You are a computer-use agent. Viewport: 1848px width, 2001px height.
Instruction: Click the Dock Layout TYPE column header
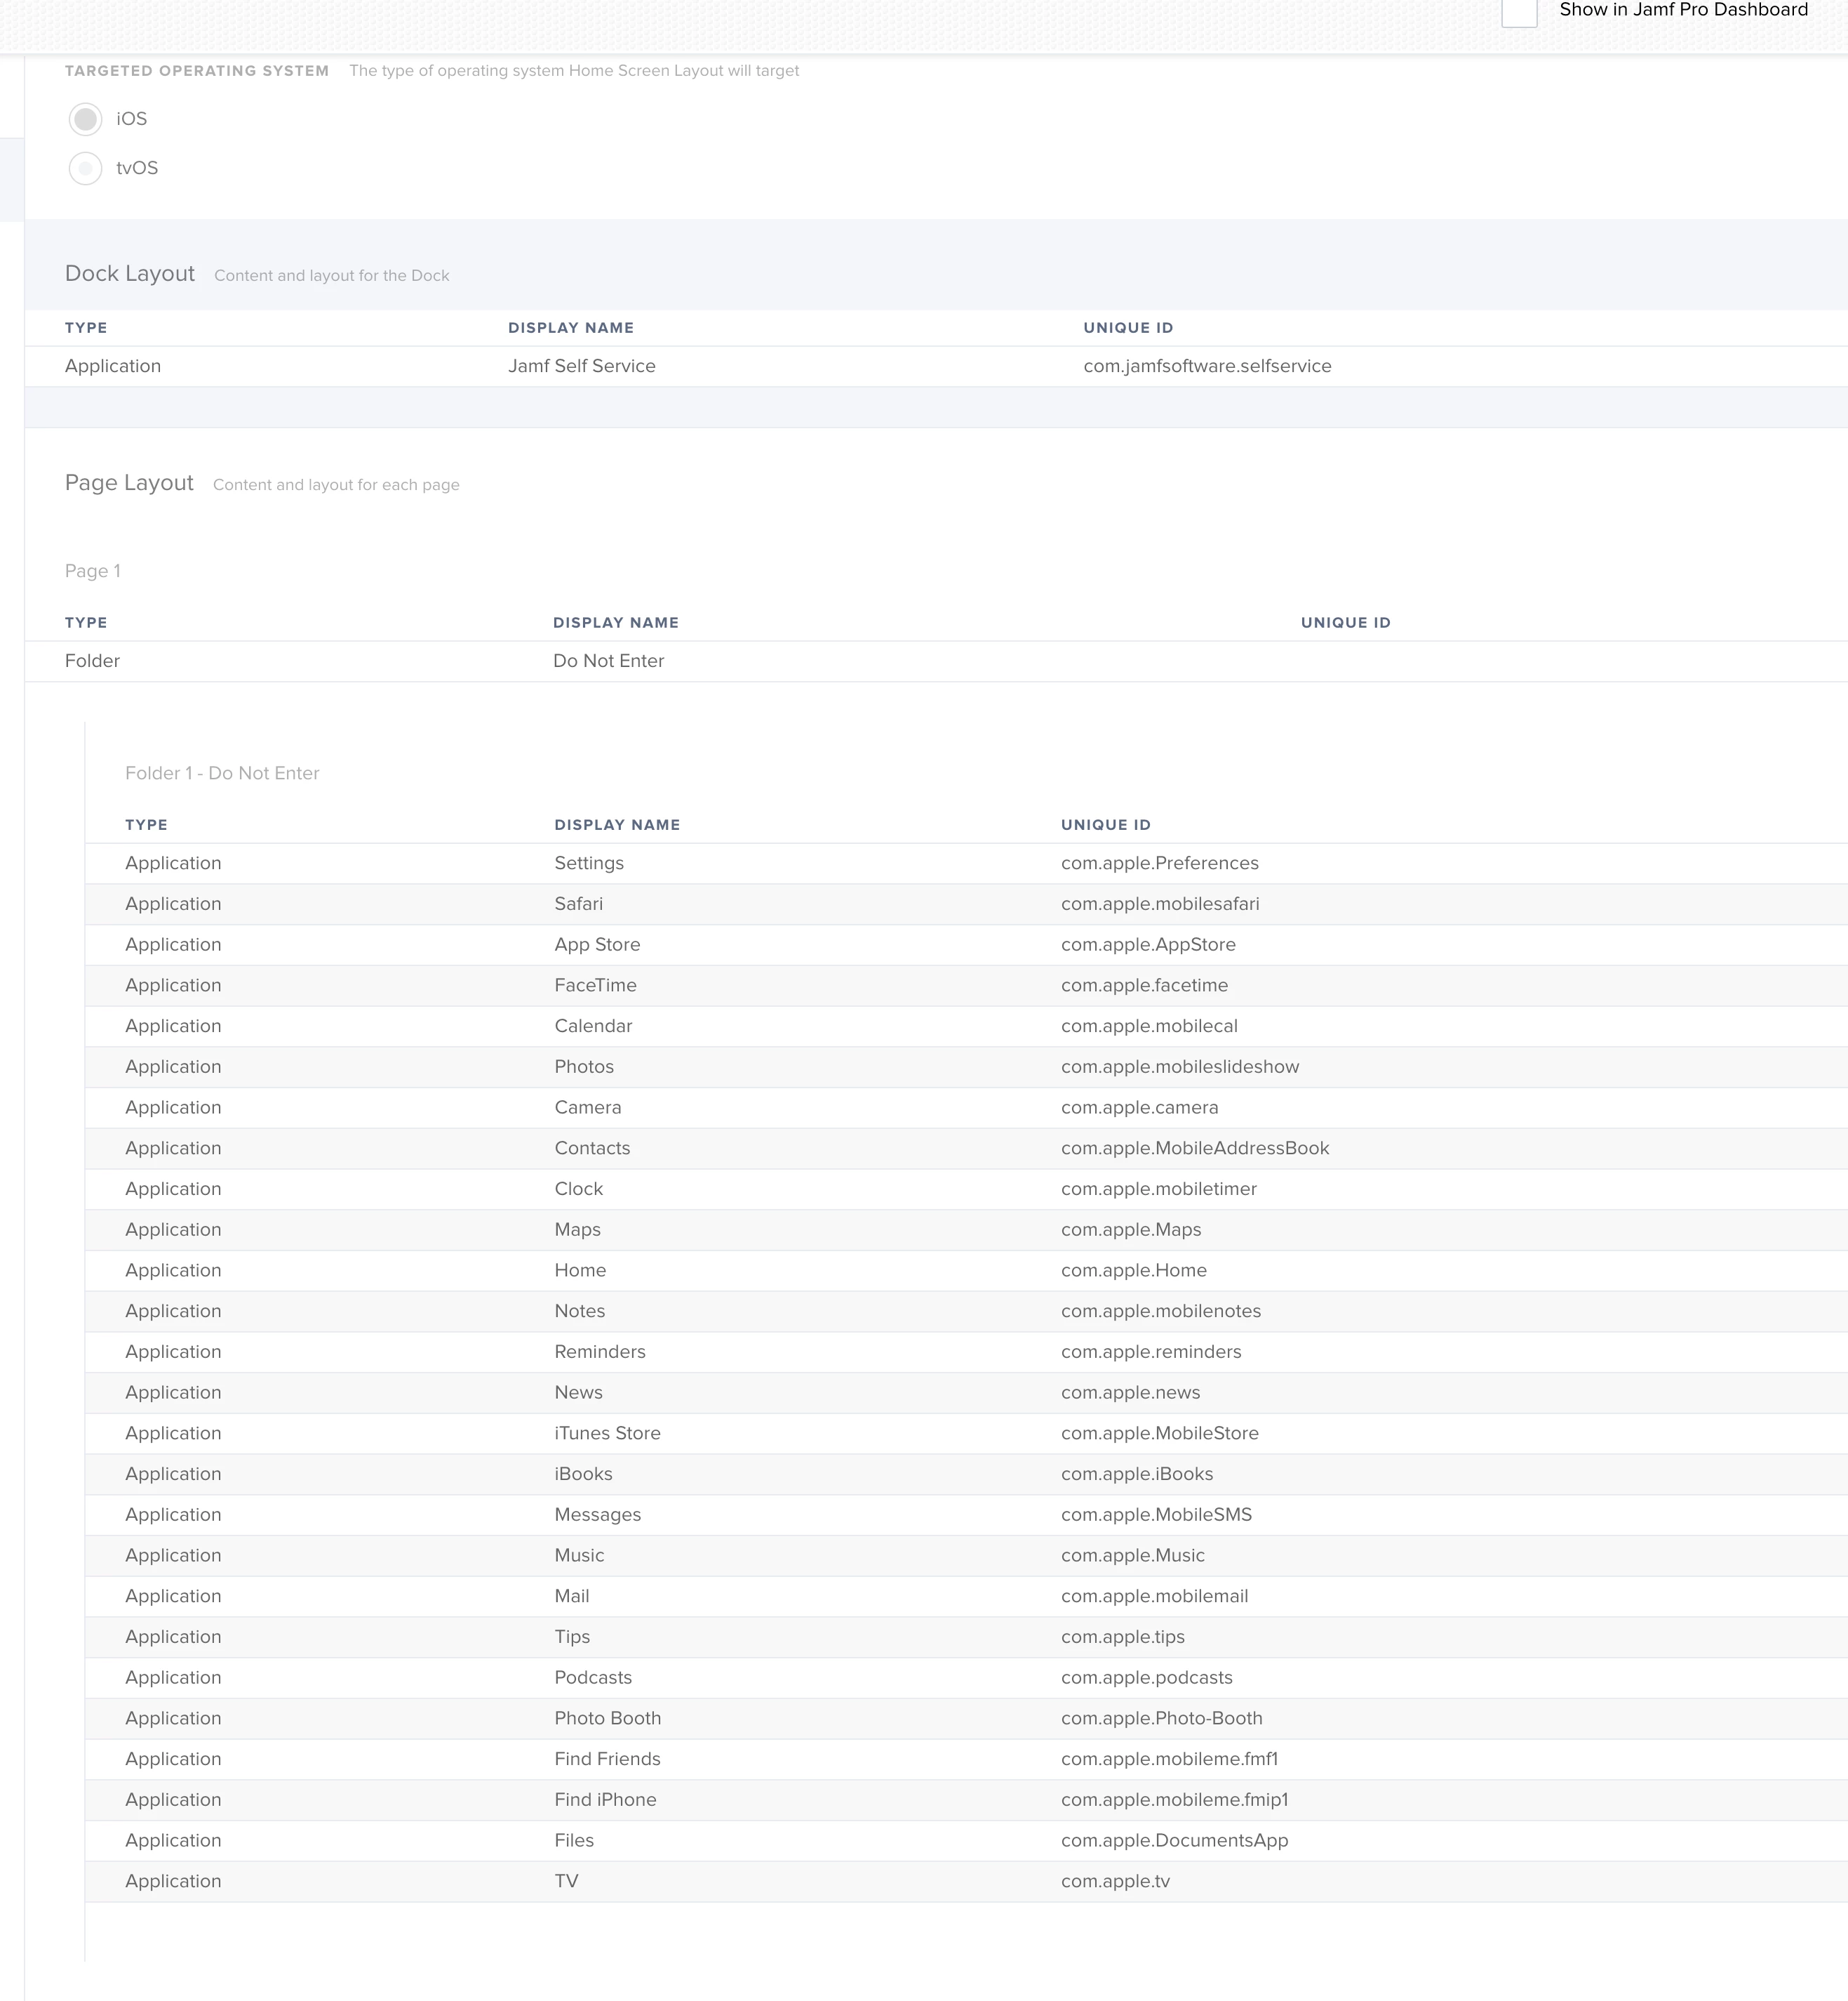[86, 328]
